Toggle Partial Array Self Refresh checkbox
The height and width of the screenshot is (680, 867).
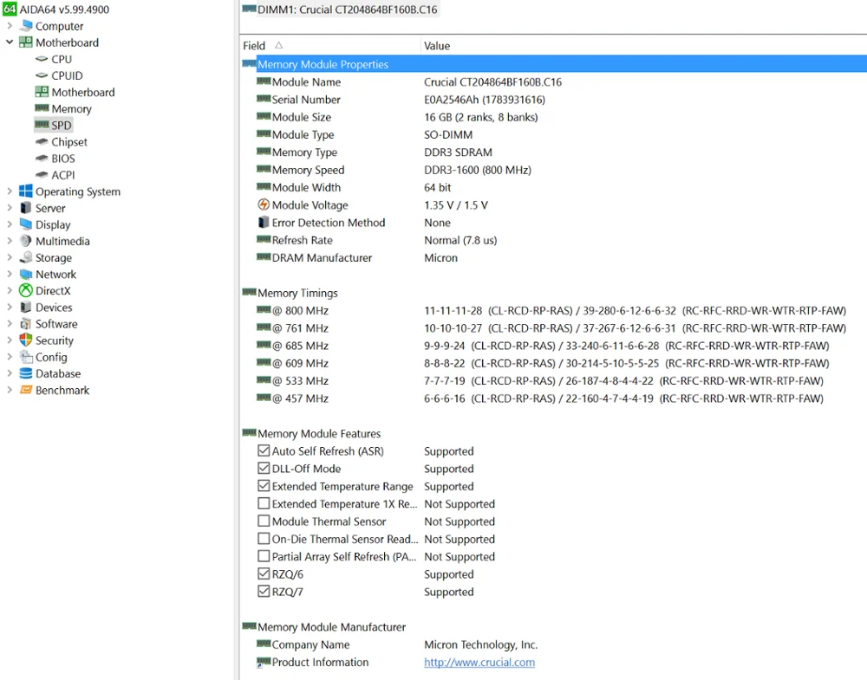pyautogui.click(x=264, y=556)
